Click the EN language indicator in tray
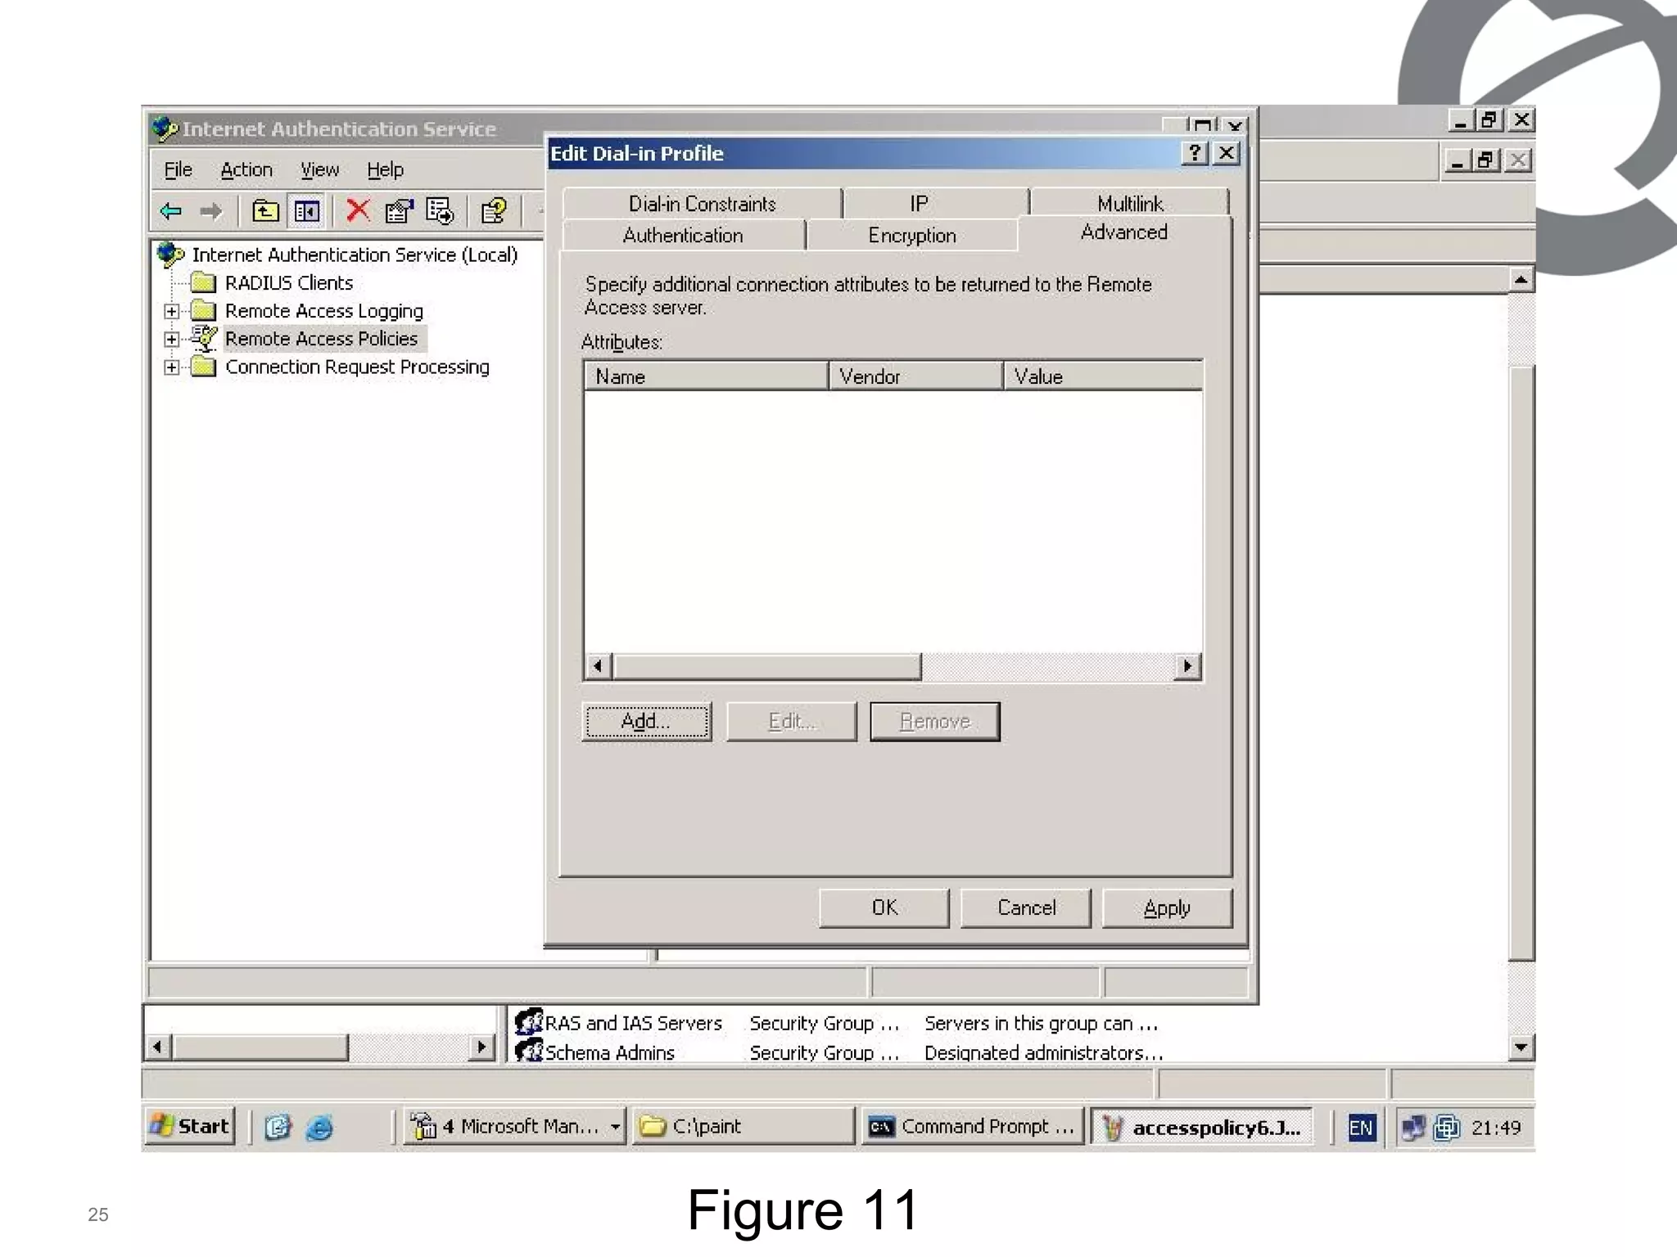The image size is (1677, 1257). pos(1360,1128)
